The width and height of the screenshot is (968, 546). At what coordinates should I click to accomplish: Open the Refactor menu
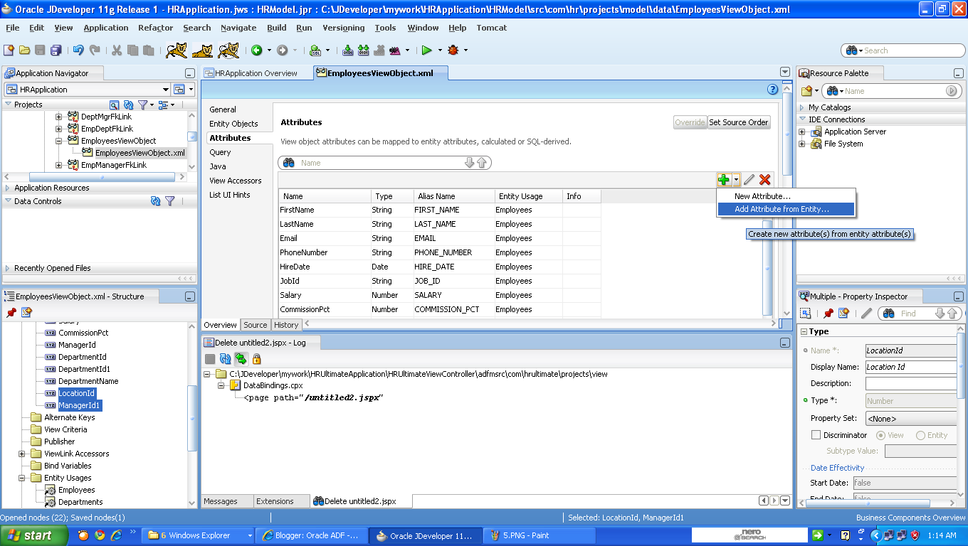(x=156, y=28)
